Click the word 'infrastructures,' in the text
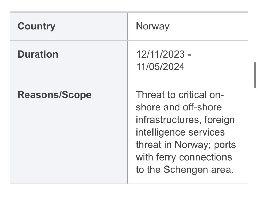This screenshot has height=198, width=258. click(x=169, y=120)
